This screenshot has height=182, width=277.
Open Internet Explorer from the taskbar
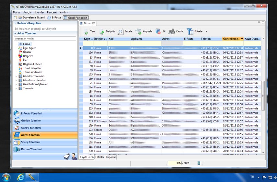point(21,177)
